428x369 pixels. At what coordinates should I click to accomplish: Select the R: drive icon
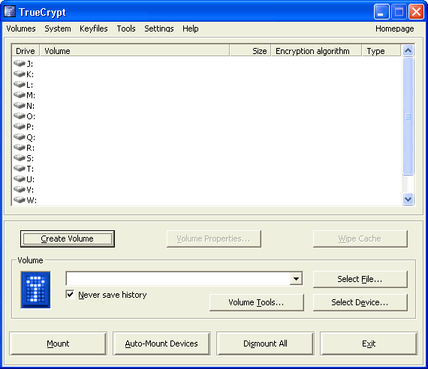click(20, 148)
